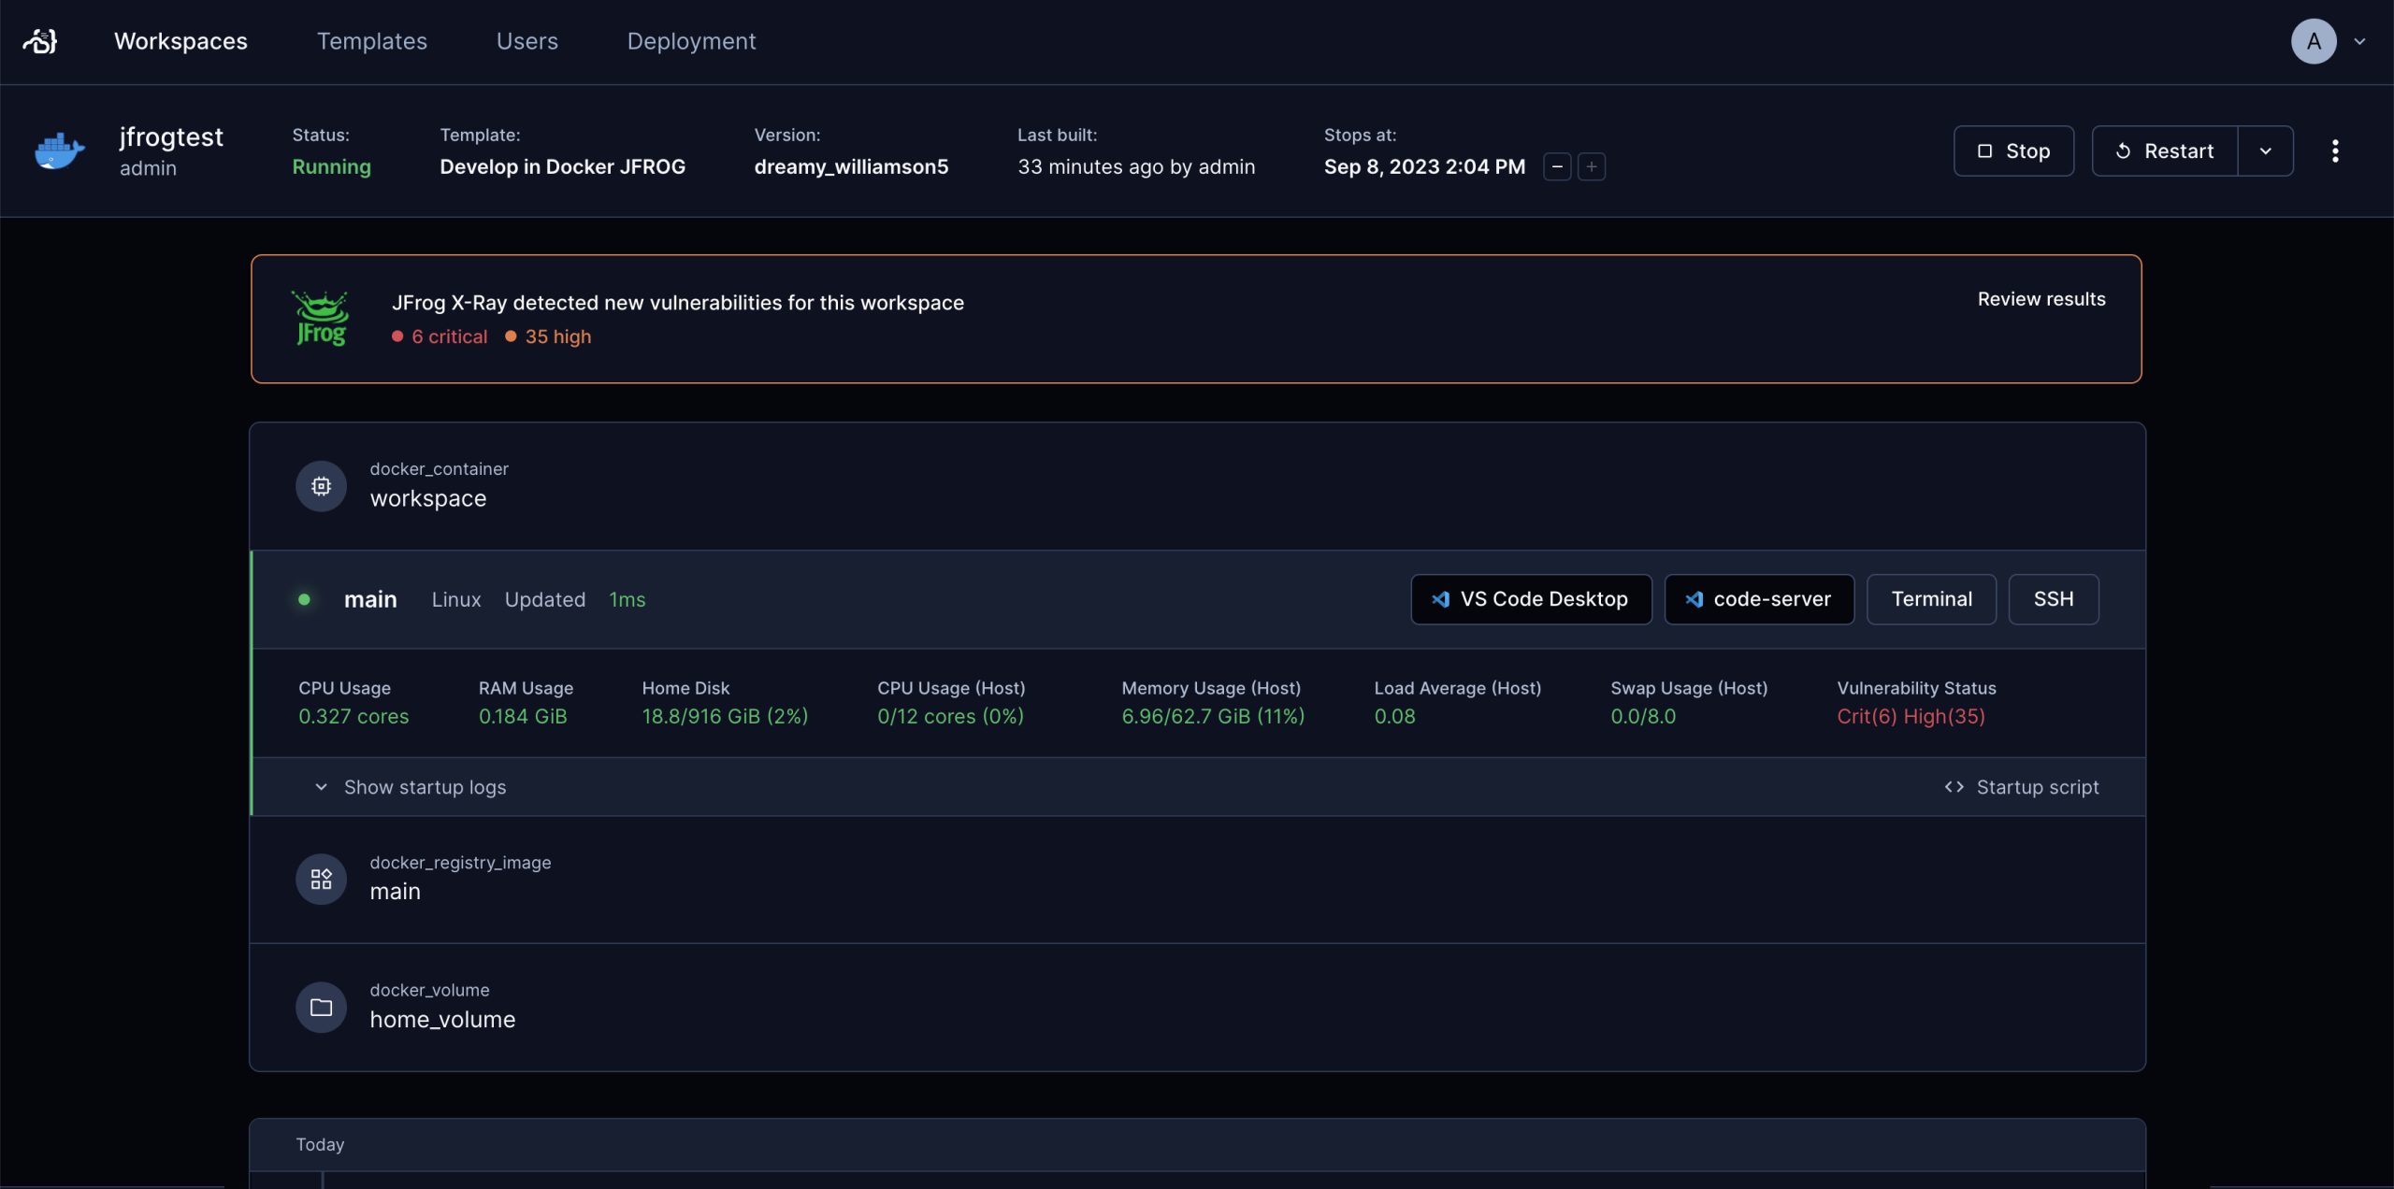Switch to the Templates tab

pos(371,41)
